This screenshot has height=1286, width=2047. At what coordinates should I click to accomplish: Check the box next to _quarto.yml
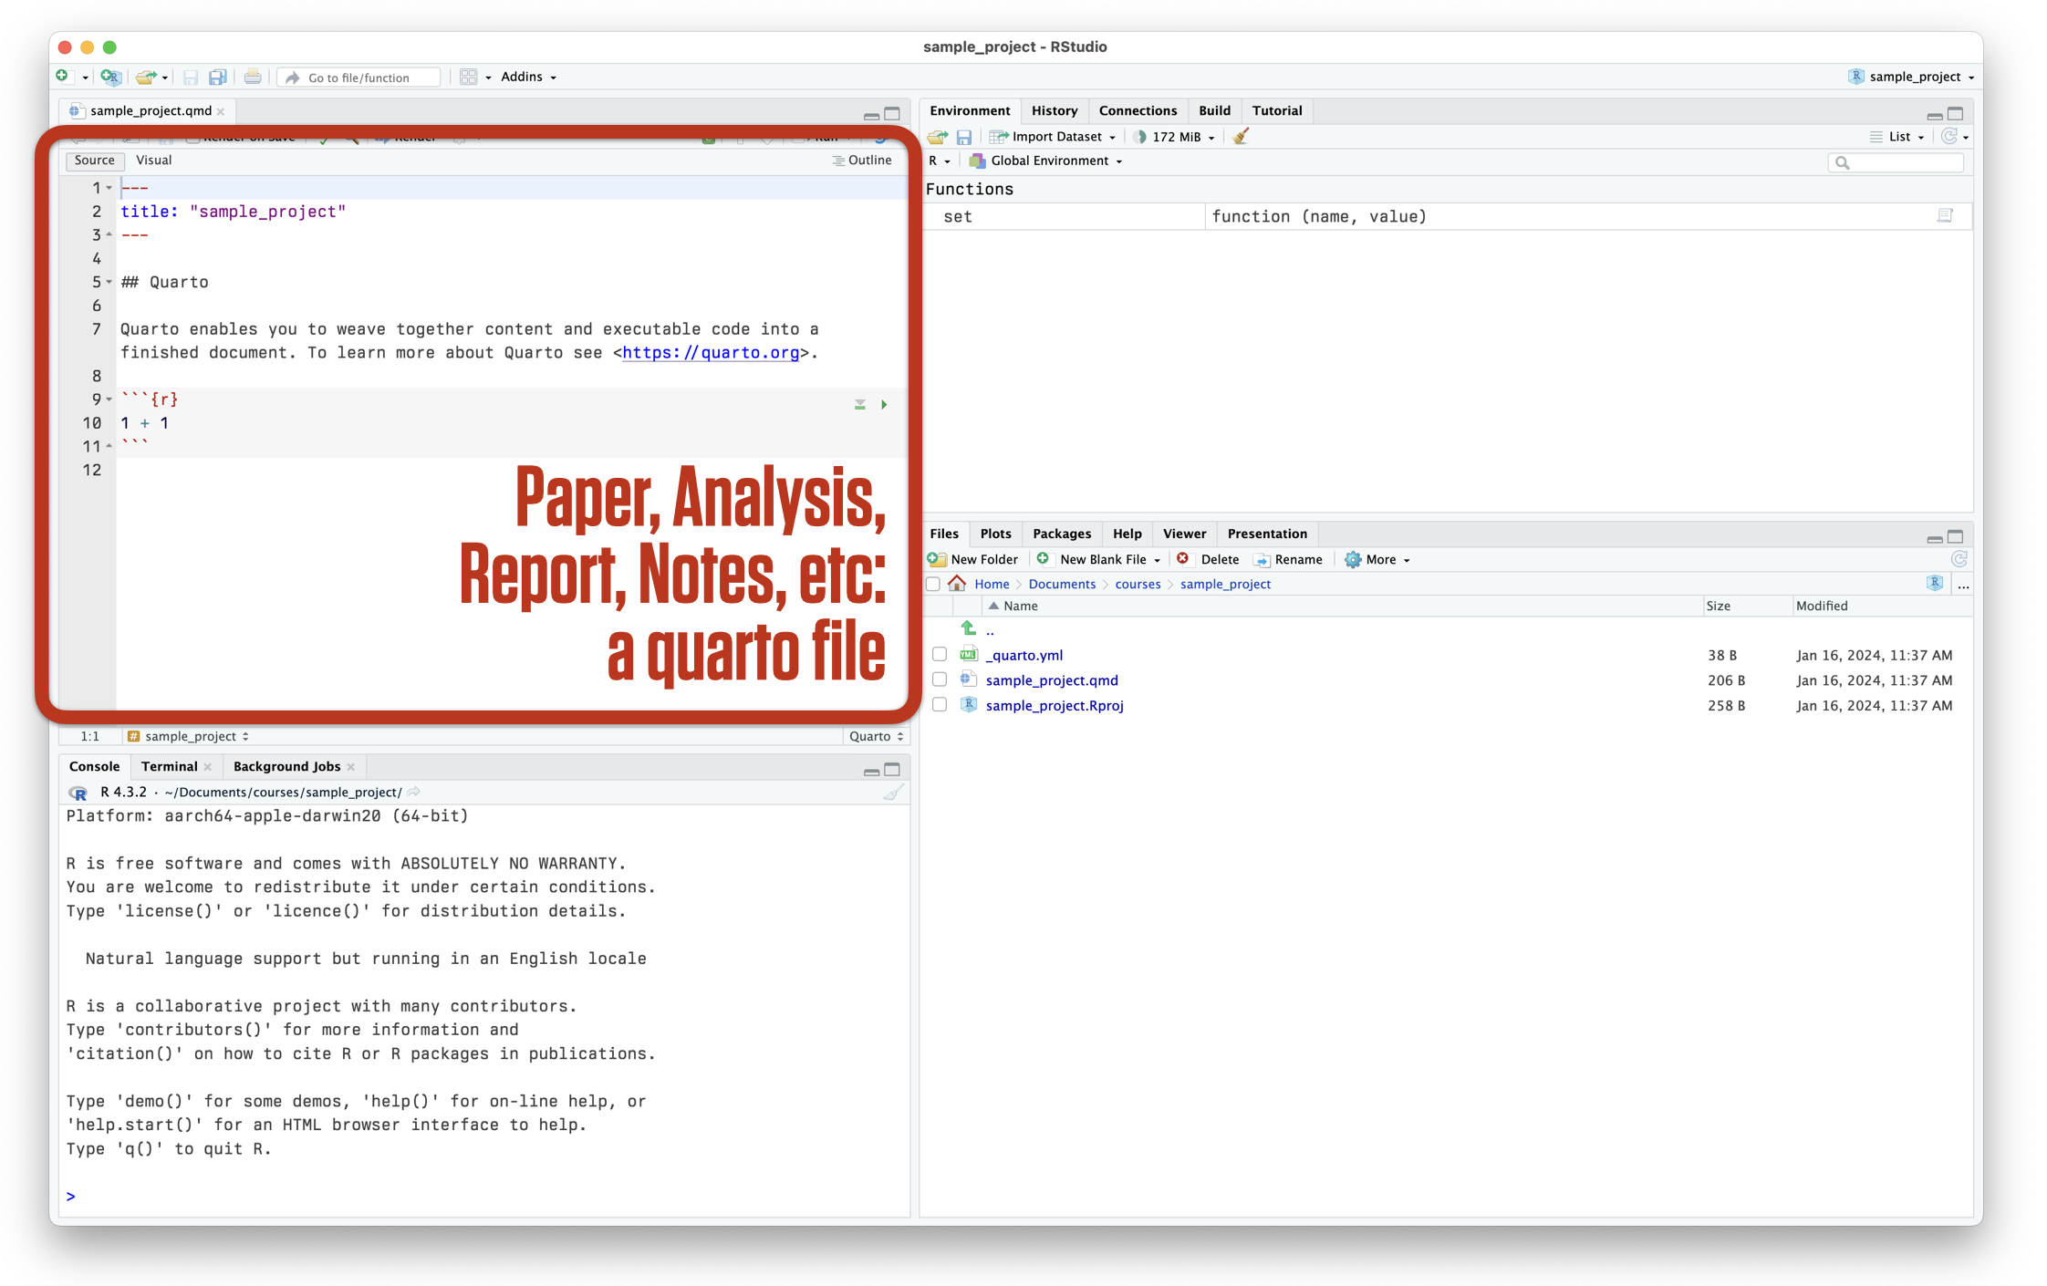click(x=940, y=655)
